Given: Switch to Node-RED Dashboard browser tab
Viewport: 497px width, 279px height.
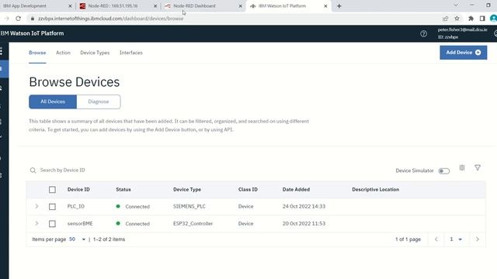Looking at the screenshot, I should tap(203, 6).
